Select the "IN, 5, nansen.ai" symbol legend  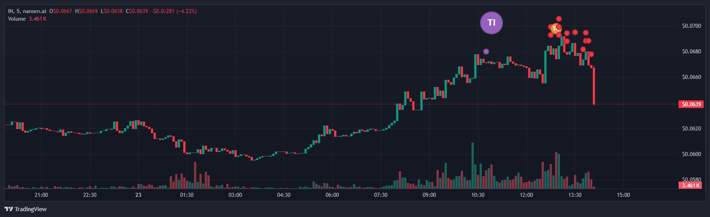[x=27, y=11]
